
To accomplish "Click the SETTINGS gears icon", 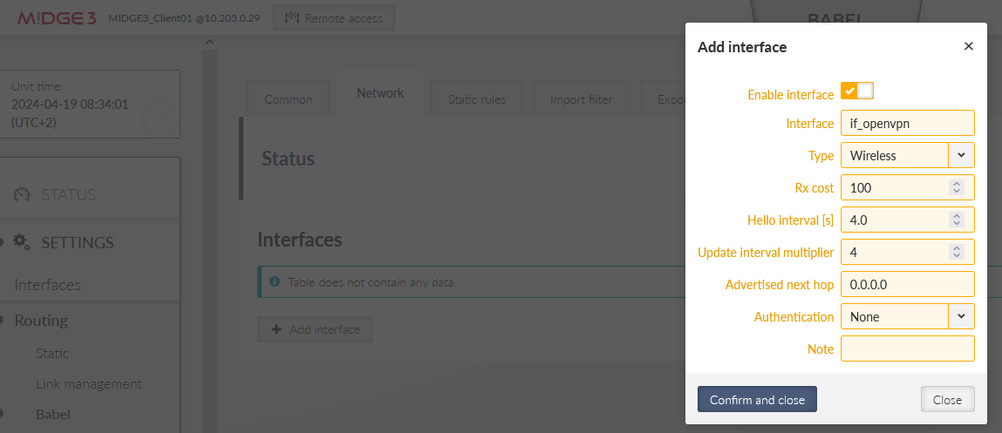I will (23, 242).
